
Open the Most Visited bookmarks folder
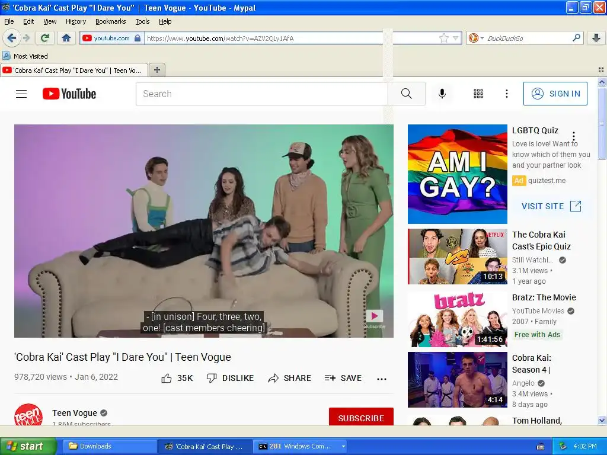click(x=25, y=56)
